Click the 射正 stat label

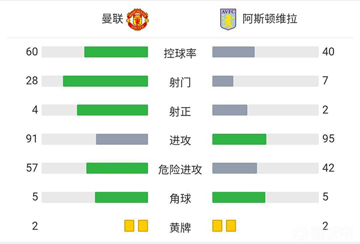(180, 111)
